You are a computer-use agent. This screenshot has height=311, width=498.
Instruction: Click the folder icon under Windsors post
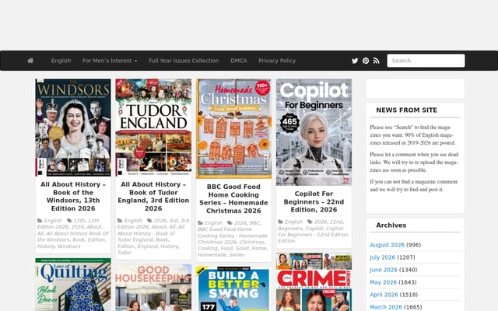point(40,221)
